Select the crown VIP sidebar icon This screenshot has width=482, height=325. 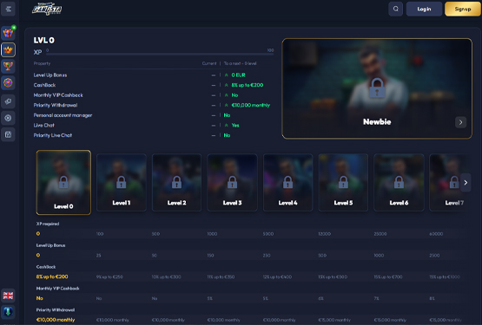click(9, 49)
